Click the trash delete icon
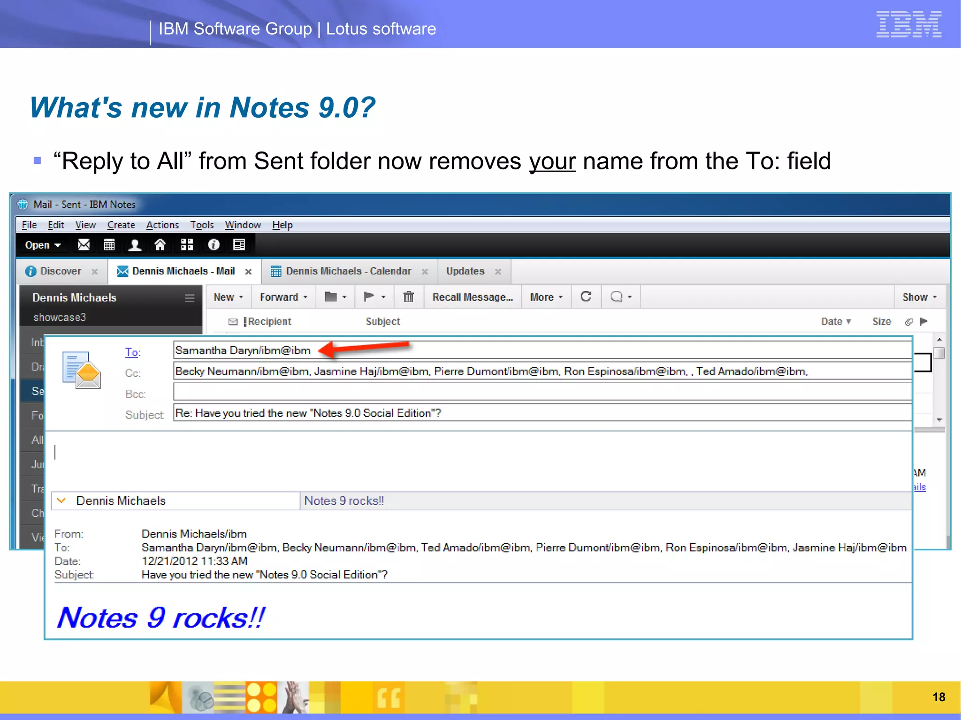The image size is (961, 720). 409,297
